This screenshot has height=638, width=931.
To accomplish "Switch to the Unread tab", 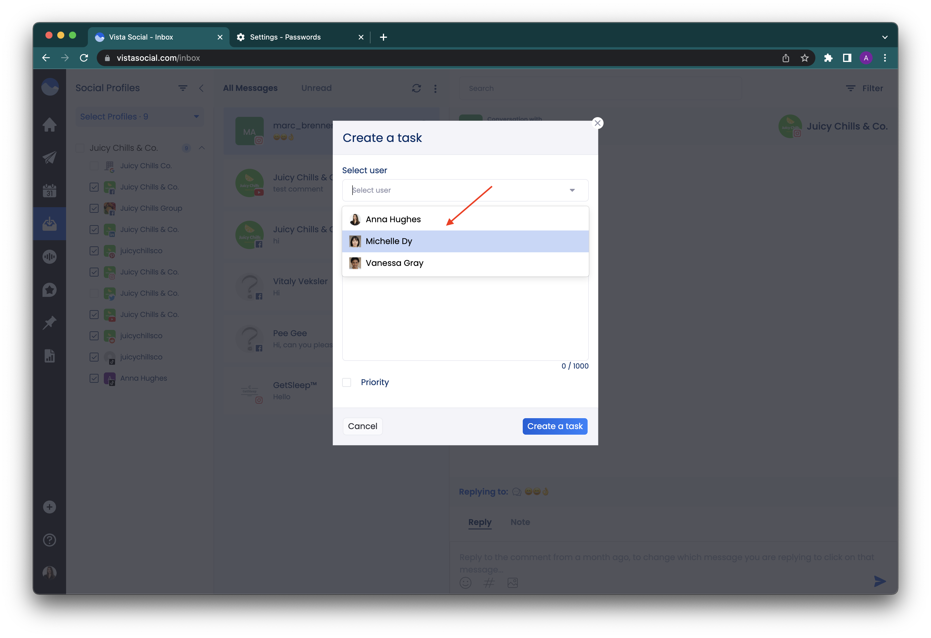I will pyautogui.click(x=317, y=88).
